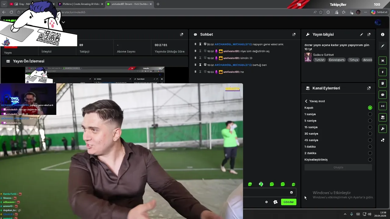Click the Turkish tag chip
The image size is (390, 219).
point(320,60)
